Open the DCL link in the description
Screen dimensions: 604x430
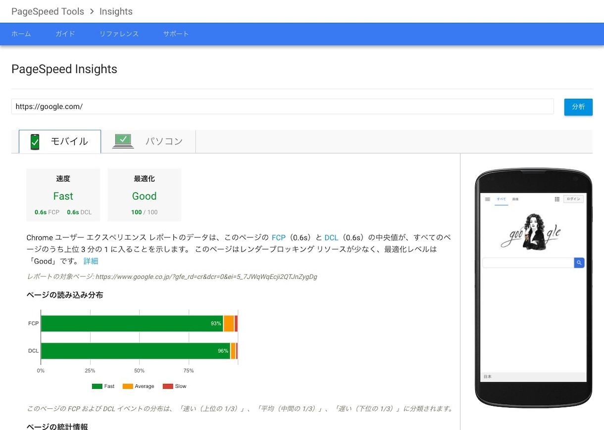point(331,238)
